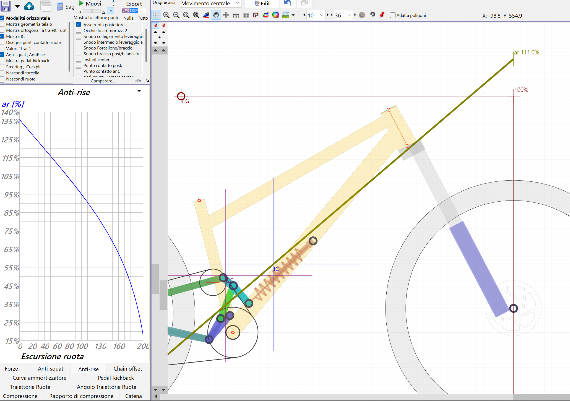
Task: Click the ruler measurement icon
Action: pyautogui.click(x=236, y=15)
